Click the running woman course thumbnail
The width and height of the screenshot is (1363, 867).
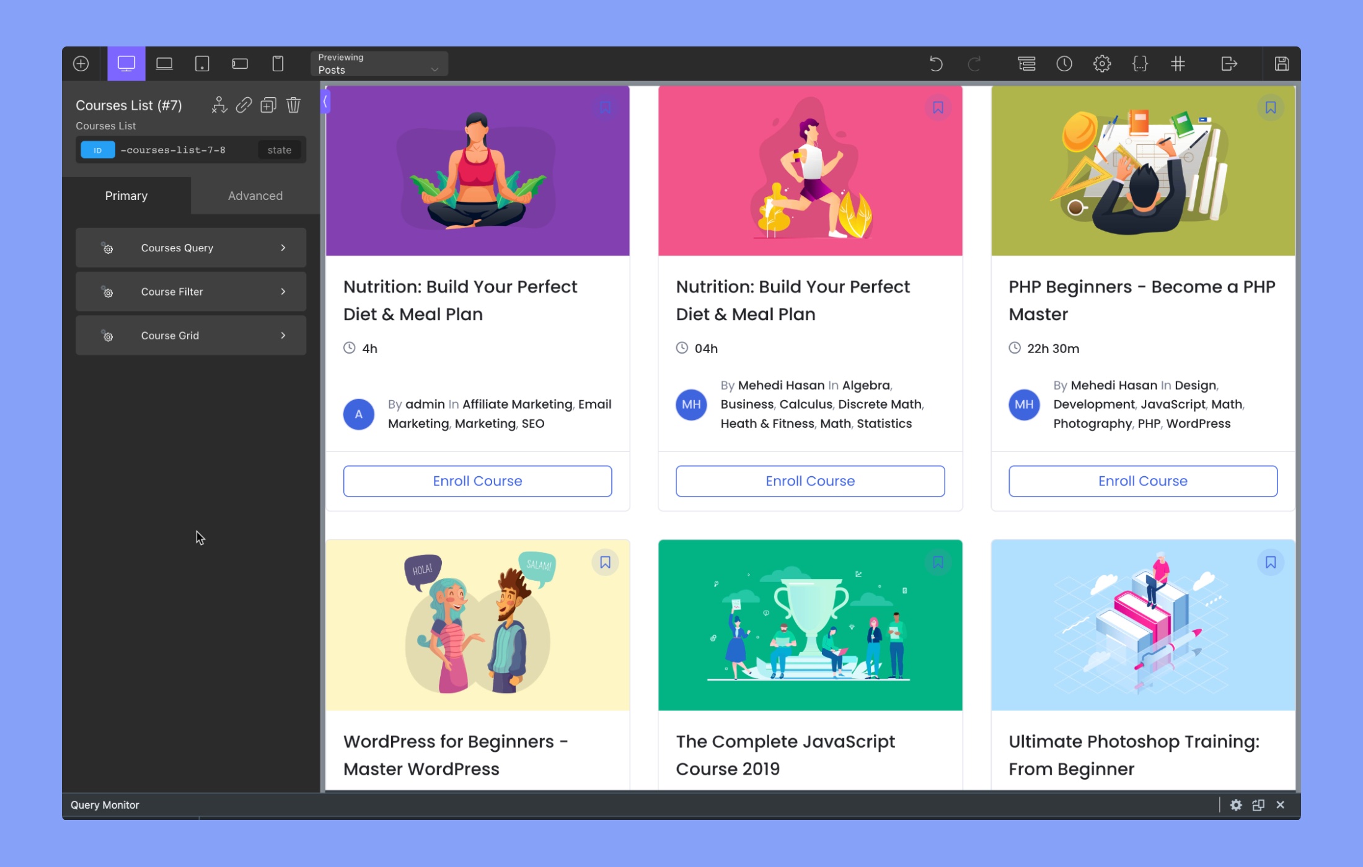tap(810, 171)
